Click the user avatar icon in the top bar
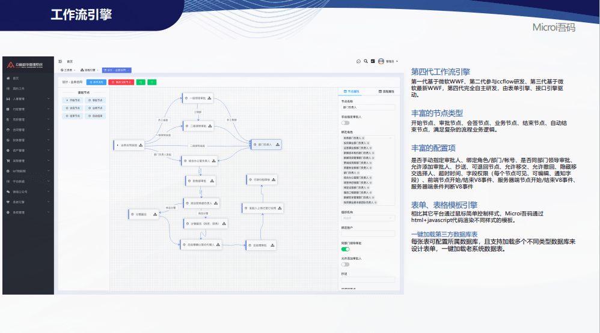The width and height of the screenshot is (600, 333). [381, 61]
